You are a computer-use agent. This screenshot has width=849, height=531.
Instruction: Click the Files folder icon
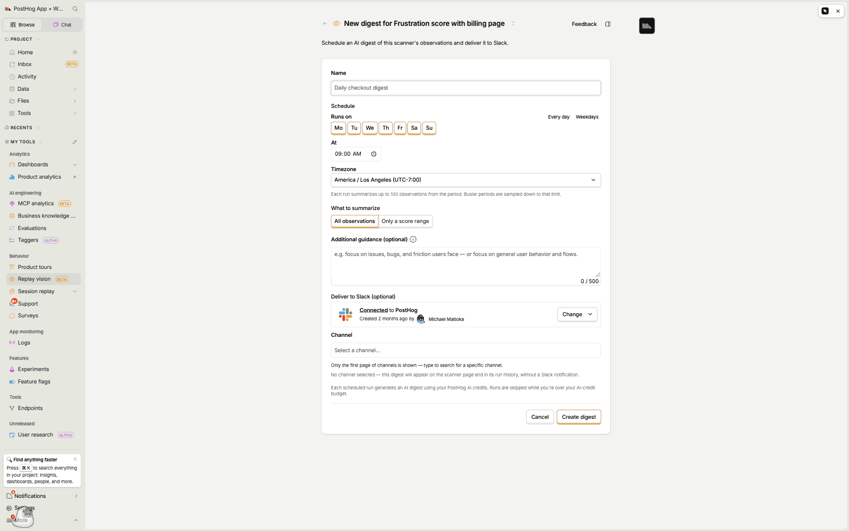[x=12, y=101]
